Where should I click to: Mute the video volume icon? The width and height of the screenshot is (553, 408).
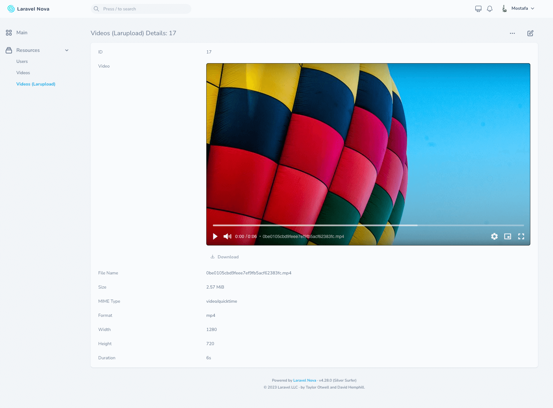click(227, 236)
